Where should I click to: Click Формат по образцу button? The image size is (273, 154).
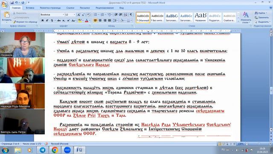point(25,22)
